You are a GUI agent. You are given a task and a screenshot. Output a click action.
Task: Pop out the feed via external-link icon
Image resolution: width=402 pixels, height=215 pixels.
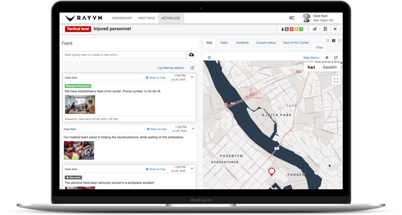click(192, 68)
